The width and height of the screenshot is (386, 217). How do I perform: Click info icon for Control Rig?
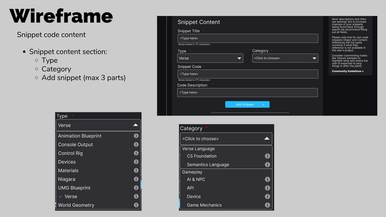click(136, 153)
